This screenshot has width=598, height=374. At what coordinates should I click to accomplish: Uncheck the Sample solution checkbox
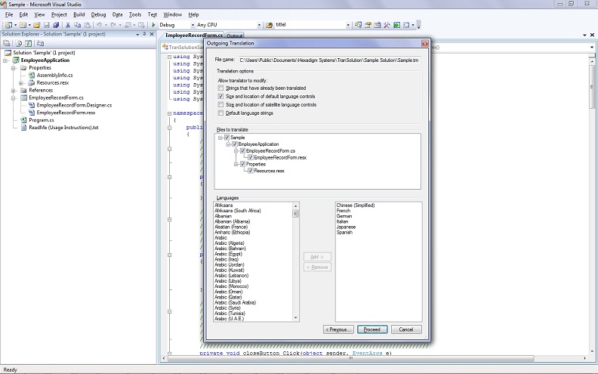(227, 138)
